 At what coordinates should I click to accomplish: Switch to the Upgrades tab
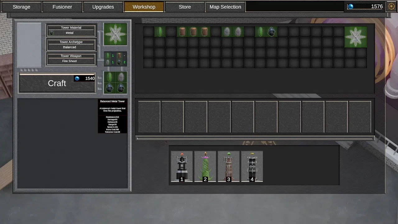click(103, 7)
